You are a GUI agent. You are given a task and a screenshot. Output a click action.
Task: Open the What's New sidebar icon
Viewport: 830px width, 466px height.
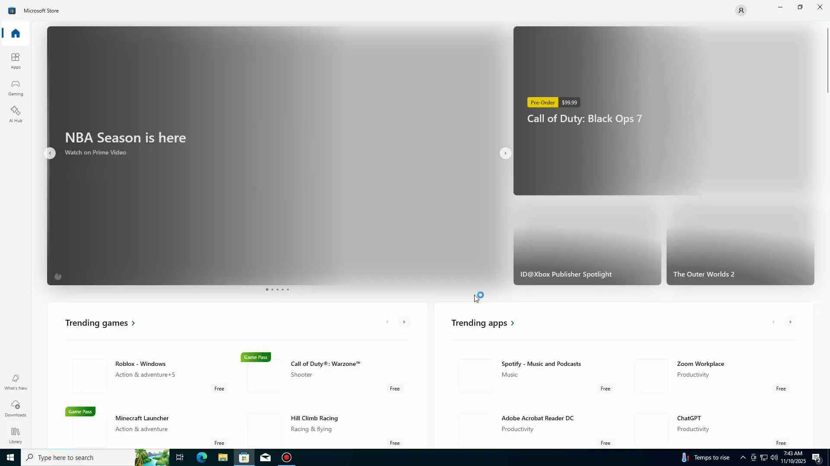(16, 381)
